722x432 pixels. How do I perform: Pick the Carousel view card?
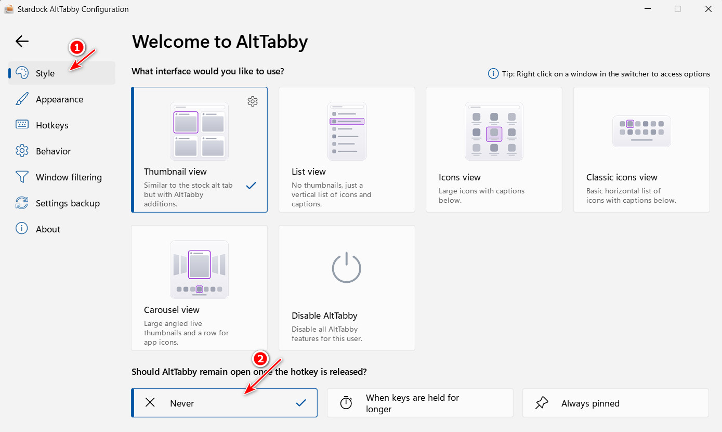coord(200,288)
